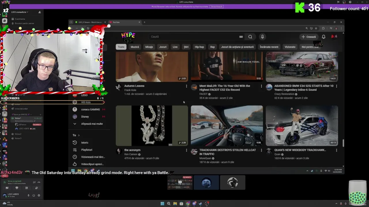Image resolution: width=369 pixels, height=207 pixels.
Task: Open LOCI comunitate server dropdown
Action: pyautogui.click(x=20, y=12)
